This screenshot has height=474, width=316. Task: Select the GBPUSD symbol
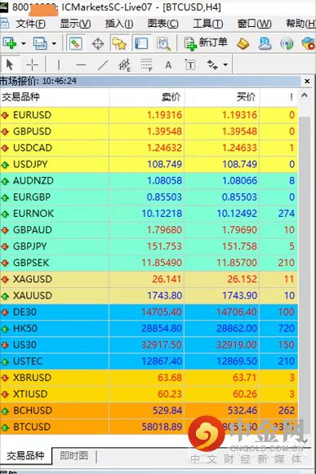[32, 131]
